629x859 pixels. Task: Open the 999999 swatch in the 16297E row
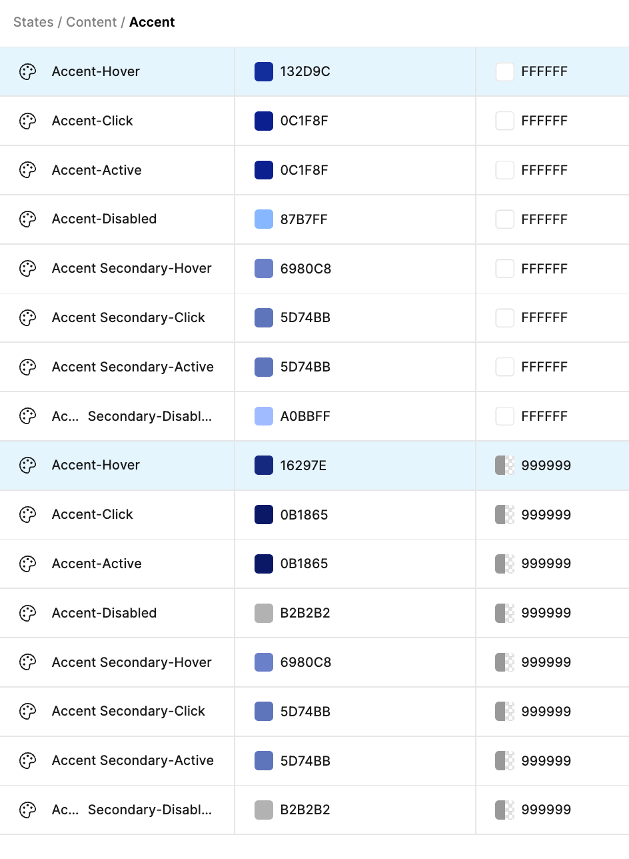pyautogui.click(x=505, y=466)
